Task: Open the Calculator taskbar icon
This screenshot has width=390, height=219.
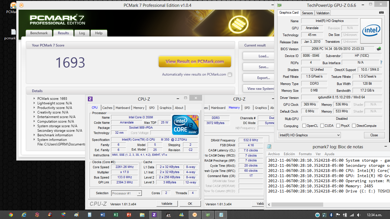Action: [x=90, y=215]
